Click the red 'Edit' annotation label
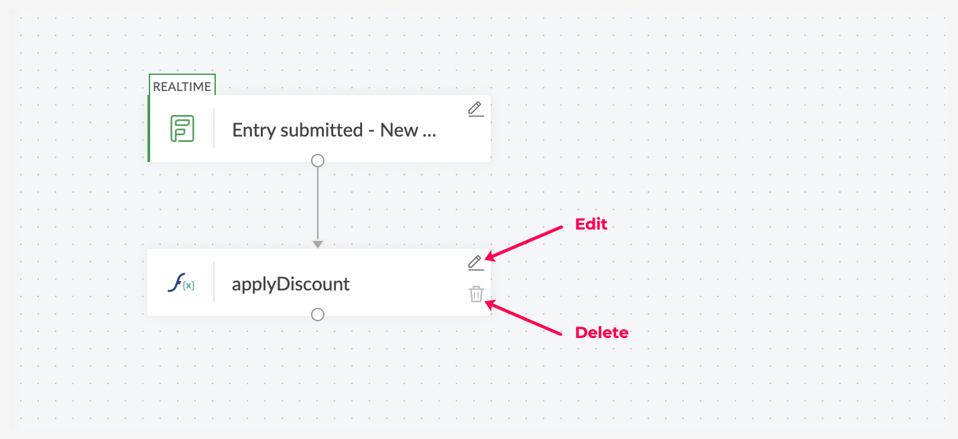This screenshot has height=439, width=958. coord(591,225)
